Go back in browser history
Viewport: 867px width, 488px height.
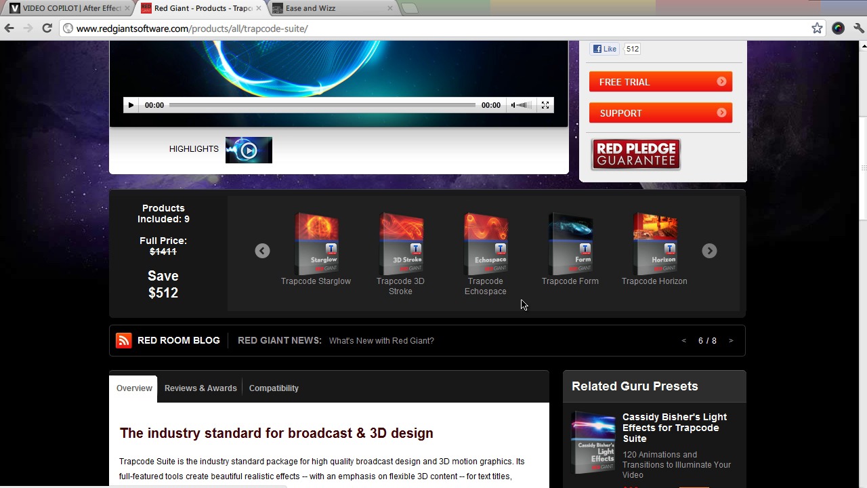9,28
